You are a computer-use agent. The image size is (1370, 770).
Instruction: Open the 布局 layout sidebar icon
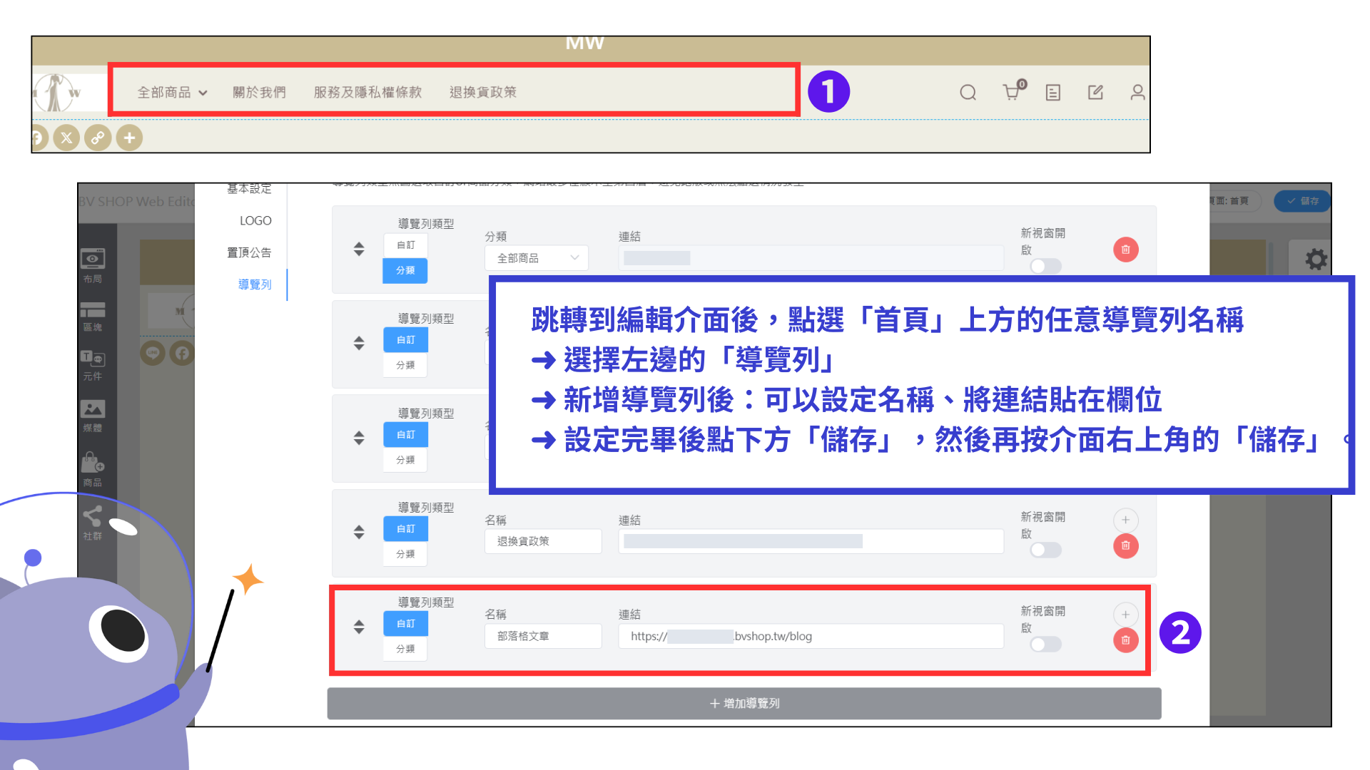(x=93, y=265)
